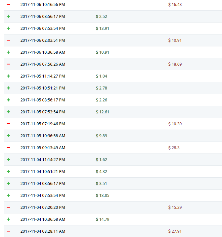
Task: Click the minus icon for 2017-11-04 07:20:20 PM
Action: [9, 207]
